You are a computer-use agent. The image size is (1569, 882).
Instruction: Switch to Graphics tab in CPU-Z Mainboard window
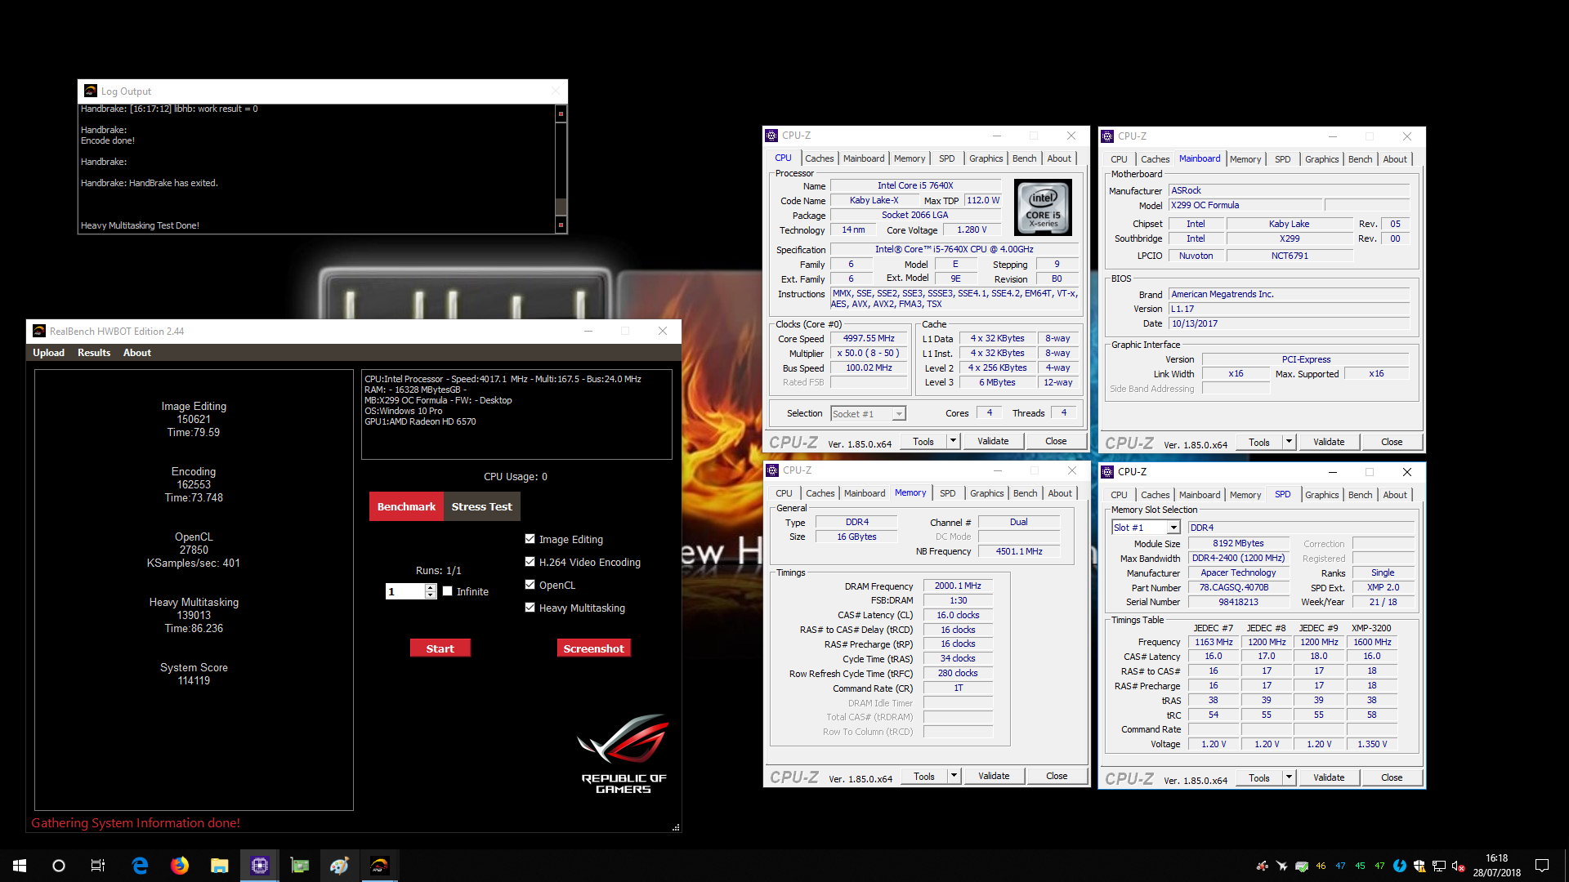coord(1321,159)
